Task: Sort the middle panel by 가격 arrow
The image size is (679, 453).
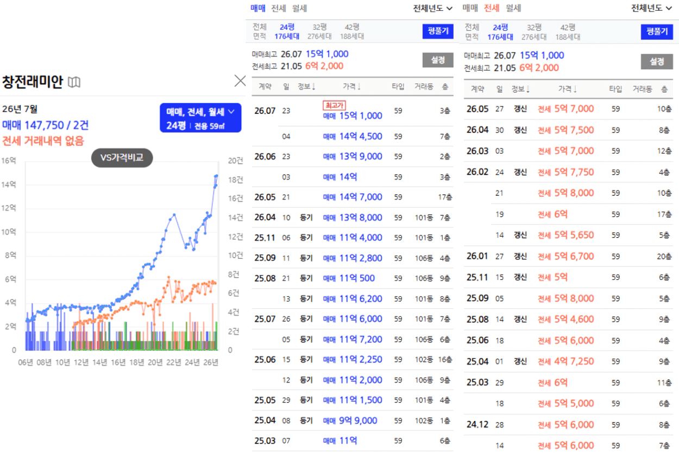Action: 359,87
